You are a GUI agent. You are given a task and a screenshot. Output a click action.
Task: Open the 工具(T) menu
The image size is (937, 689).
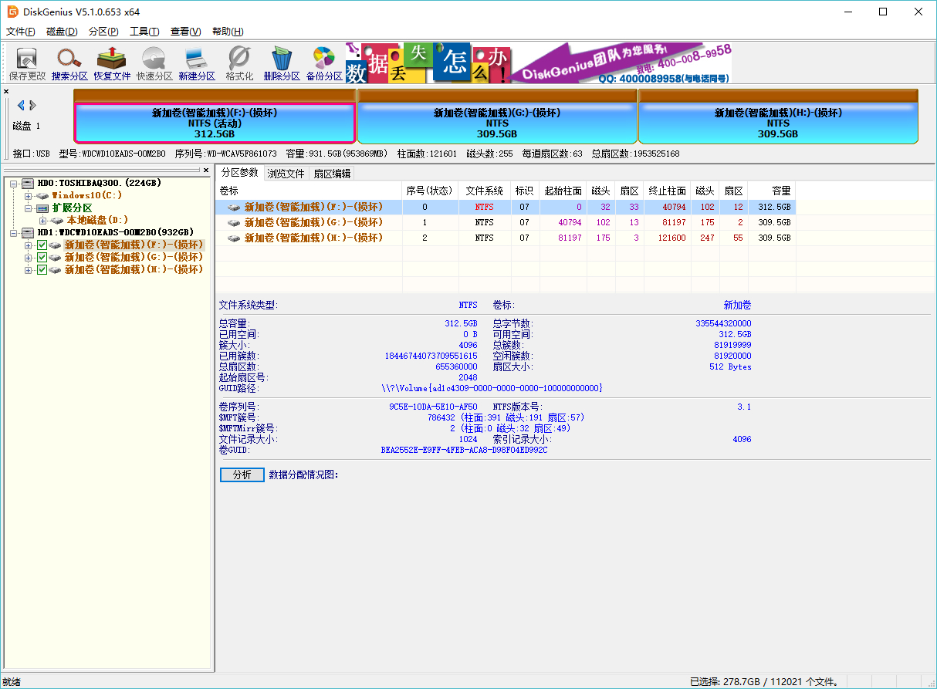point(144,32)
